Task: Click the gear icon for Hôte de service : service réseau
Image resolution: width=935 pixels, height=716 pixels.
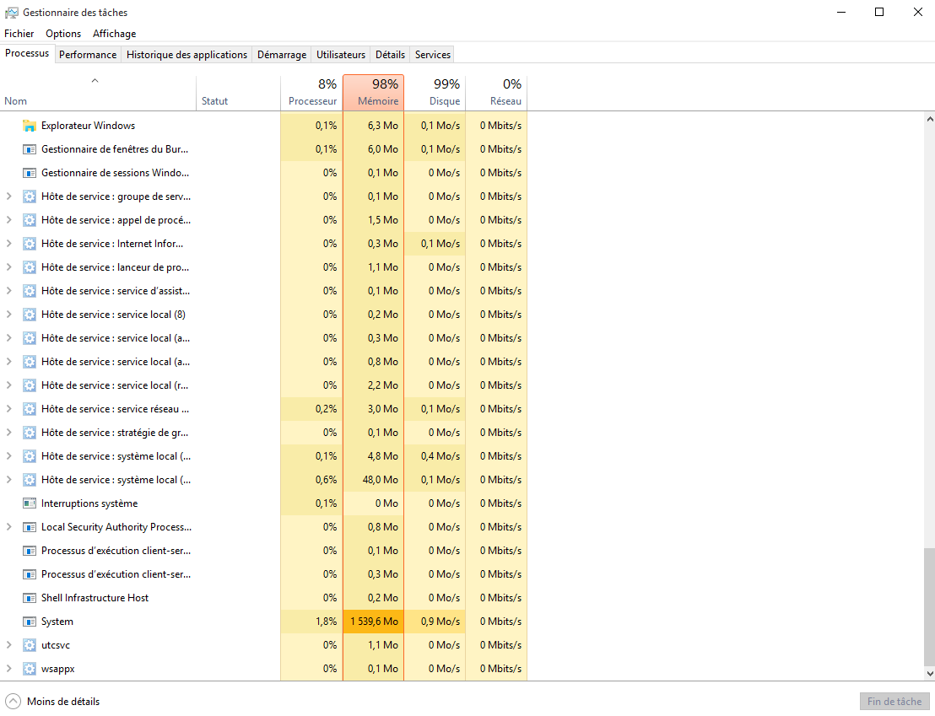Action: click(x=30, y=409)
